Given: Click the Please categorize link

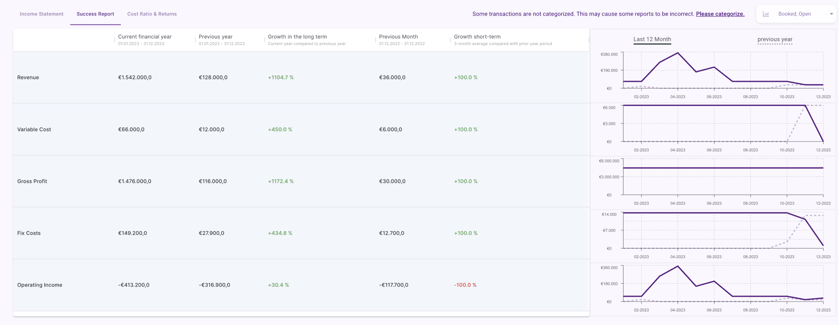Looking at the screenshot, I should point(720,14).
